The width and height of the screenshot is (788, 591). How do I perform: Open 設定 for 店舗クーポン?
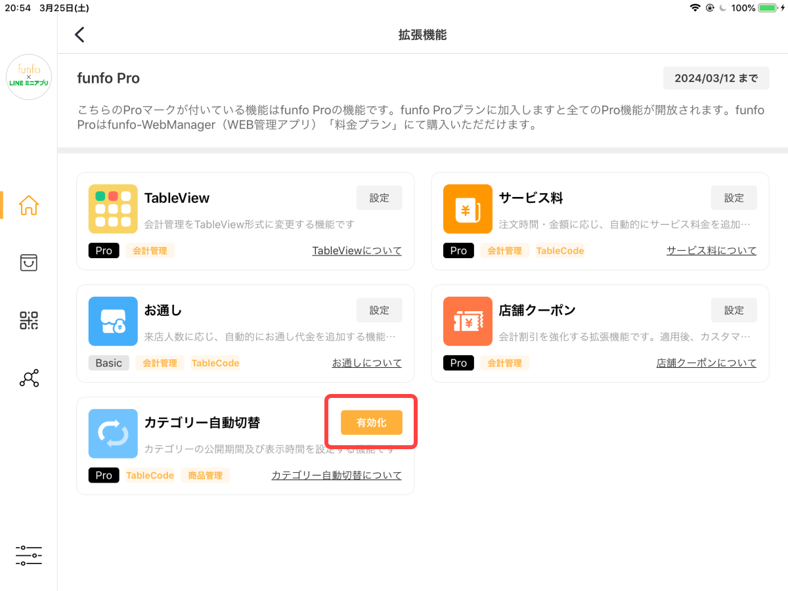[x=734, y=311]
